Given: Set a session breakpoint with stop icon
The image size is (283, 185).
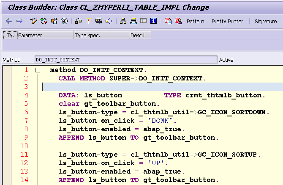Looking at the screenshot, I should pyautogui.click(x=168, y=21).
